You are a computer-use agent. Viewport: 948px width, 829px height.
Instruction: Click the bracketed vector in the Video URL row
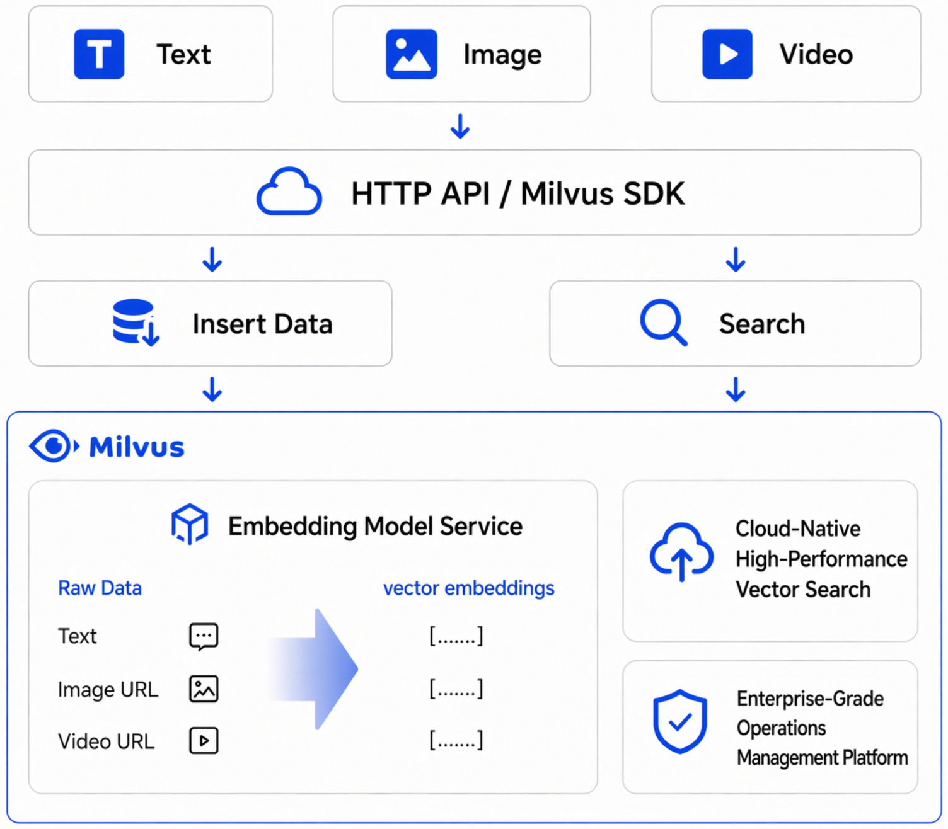point(456,740)
